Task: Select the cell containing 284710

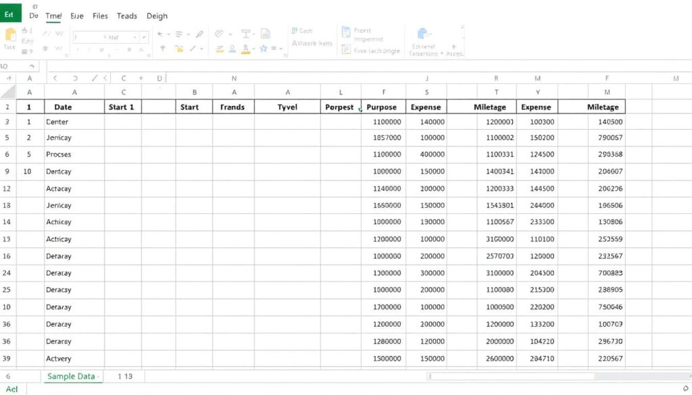Action: click(537, 359)
